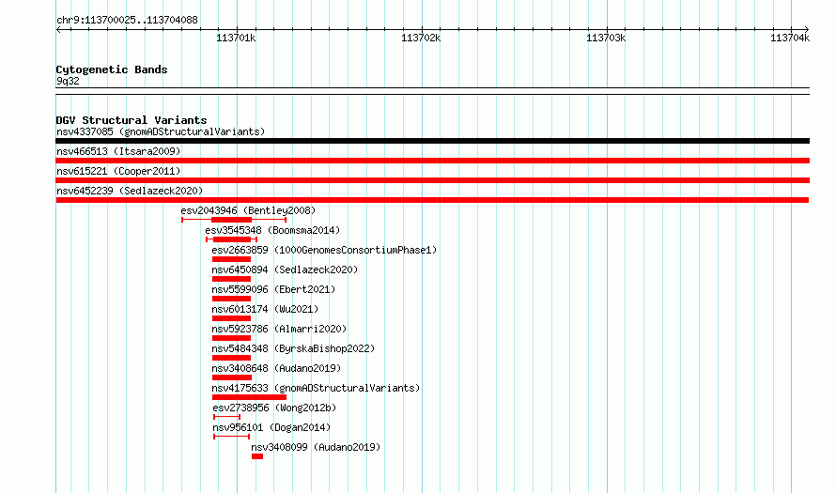
Task: Click the Cytogenetic Bands track title
Action: tap(112, 69)
